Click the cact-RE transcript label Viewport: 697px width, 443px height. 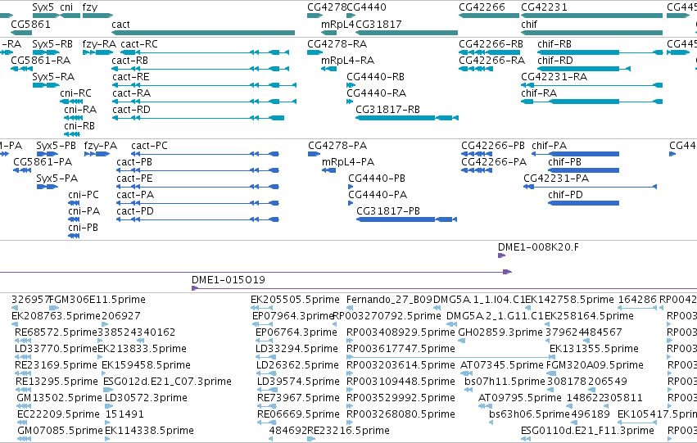tap(131, 77)
